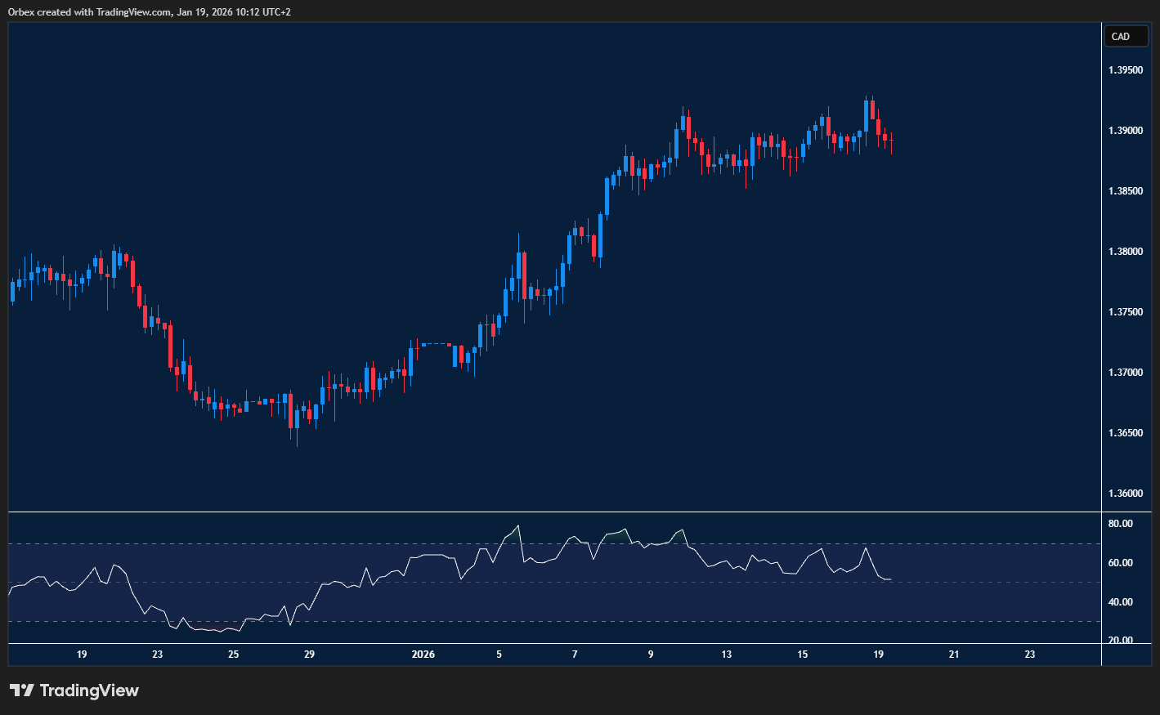The image size is (1160, 715).
Task: Select the CAD currency label
Action: 1126,36
